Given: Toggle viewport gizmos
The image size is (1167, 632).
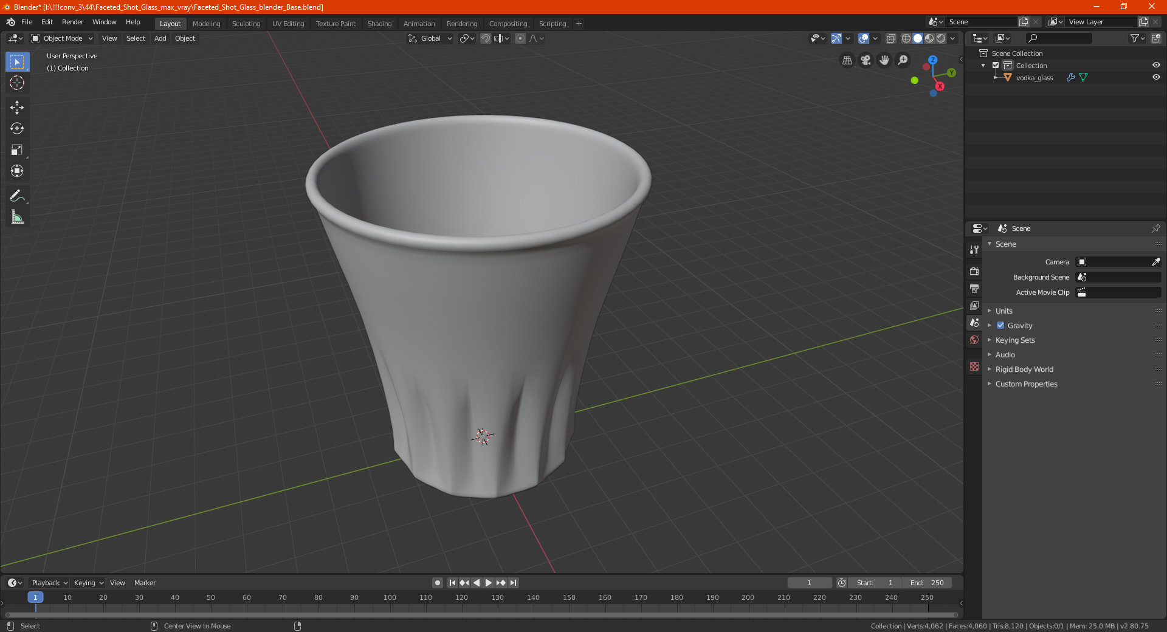Looking at the screenshot, I should (836, 38).
